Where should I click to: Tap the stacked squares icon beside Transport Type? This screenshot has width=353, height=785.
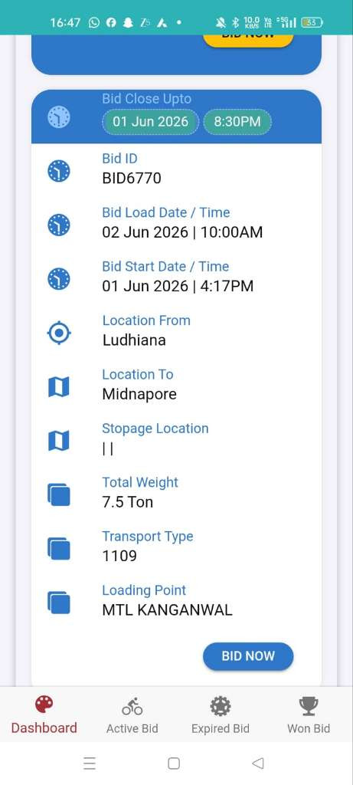pyautogui.click(x=59, y=549)
